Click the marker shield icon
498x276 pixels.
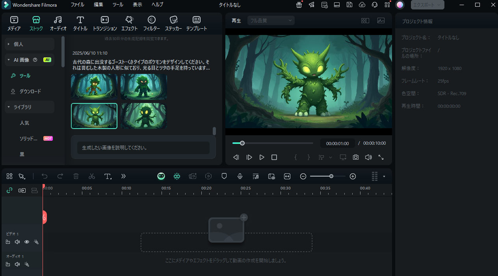click(x=224, y=176)
